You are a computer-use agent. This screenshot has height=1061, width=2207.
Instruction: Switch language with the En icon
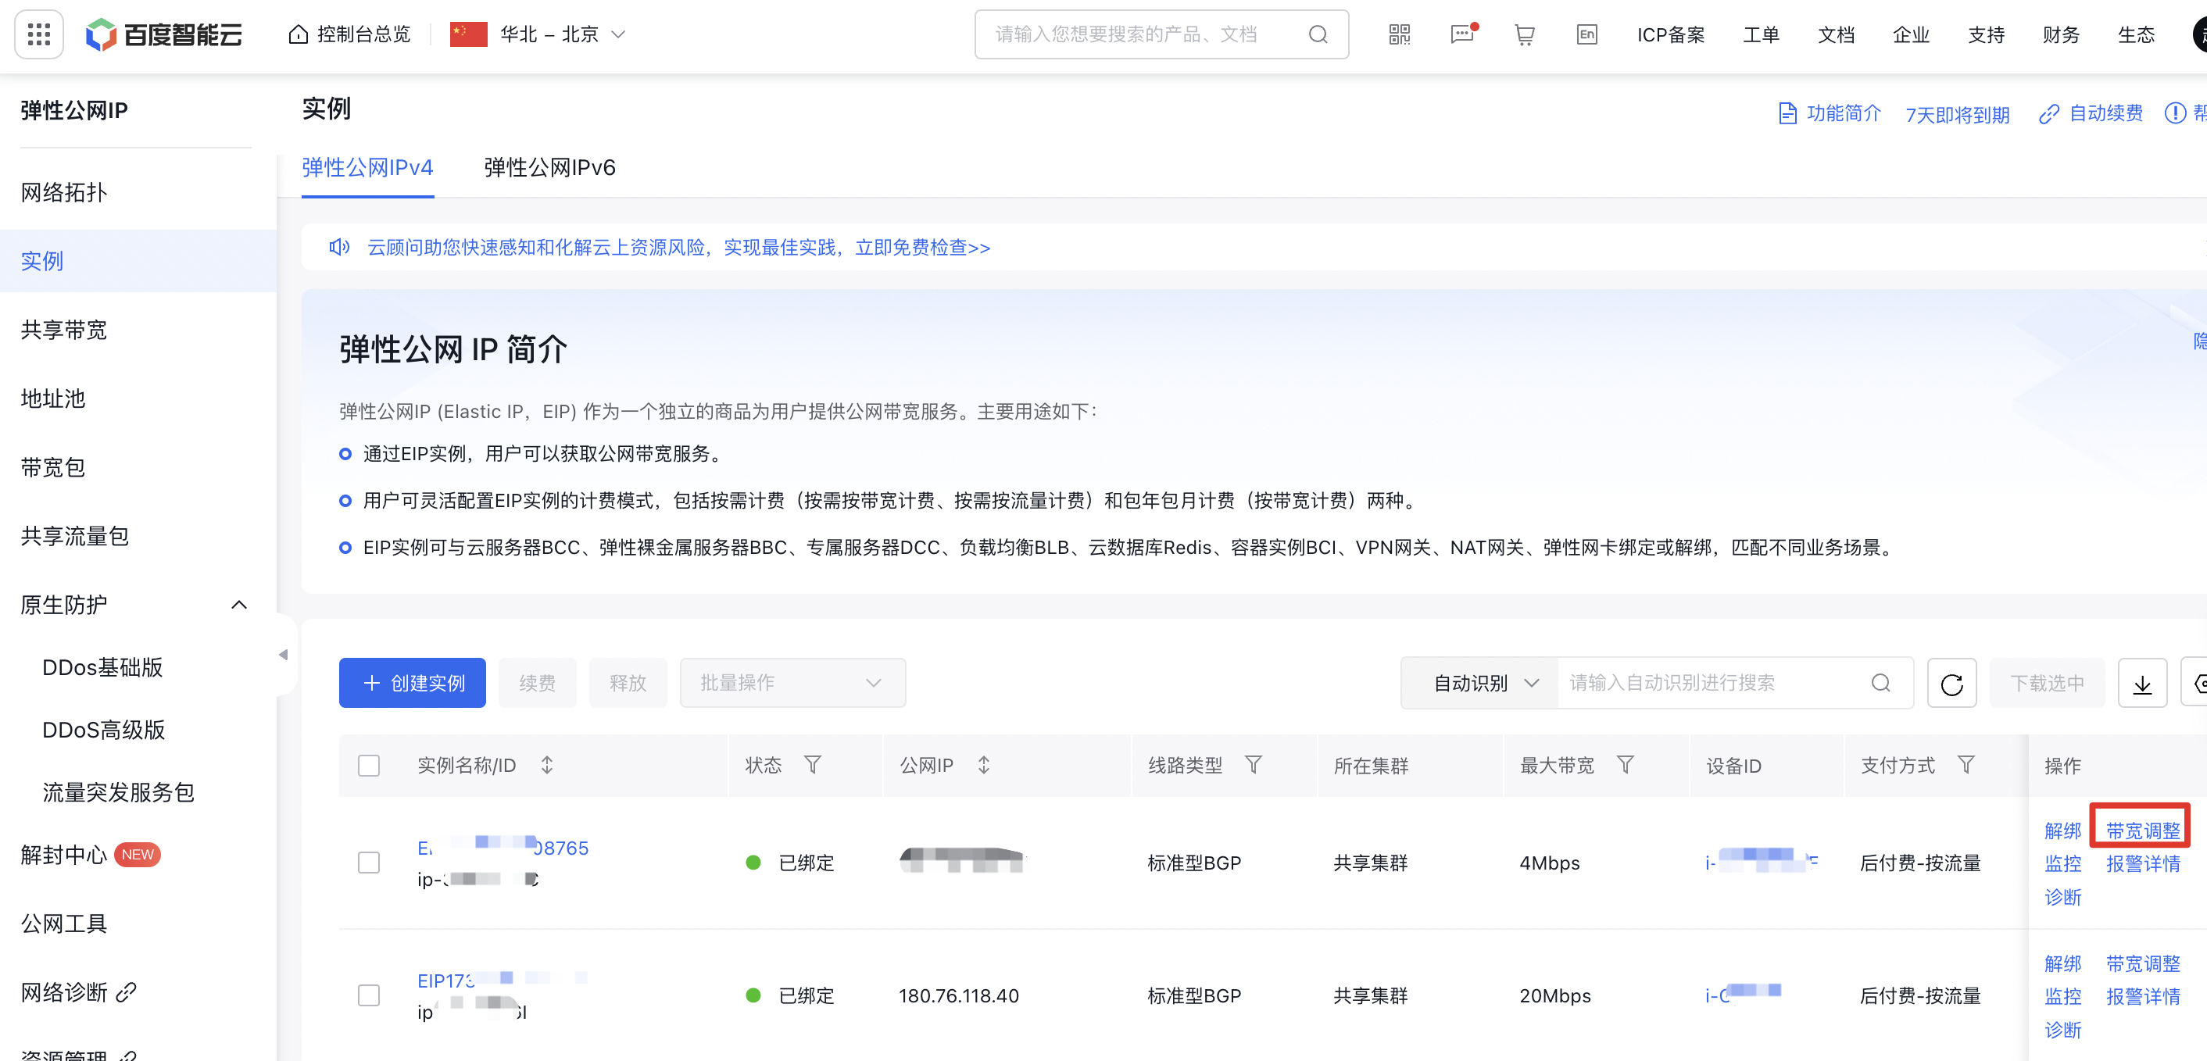(x=1586, y=34)
